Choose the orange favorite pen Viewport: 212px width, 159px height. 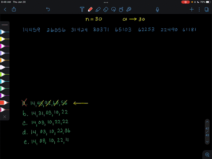4,60
